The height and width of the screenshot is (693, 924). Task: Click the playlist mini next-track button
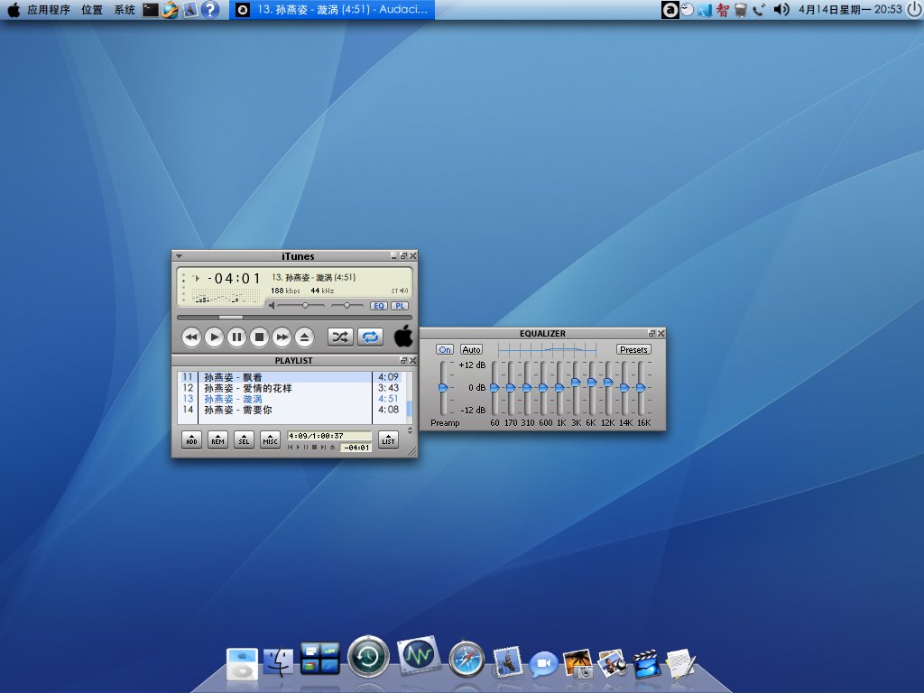pos(323,448)
